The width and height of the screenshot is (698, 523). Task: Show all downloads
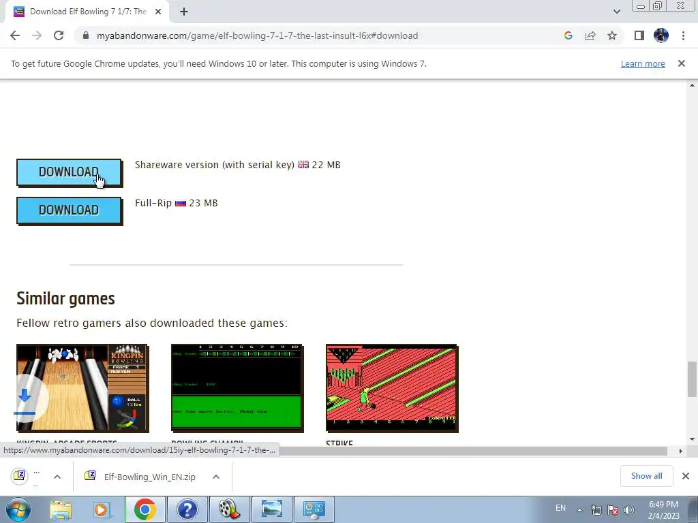click(x=646, y=476)
